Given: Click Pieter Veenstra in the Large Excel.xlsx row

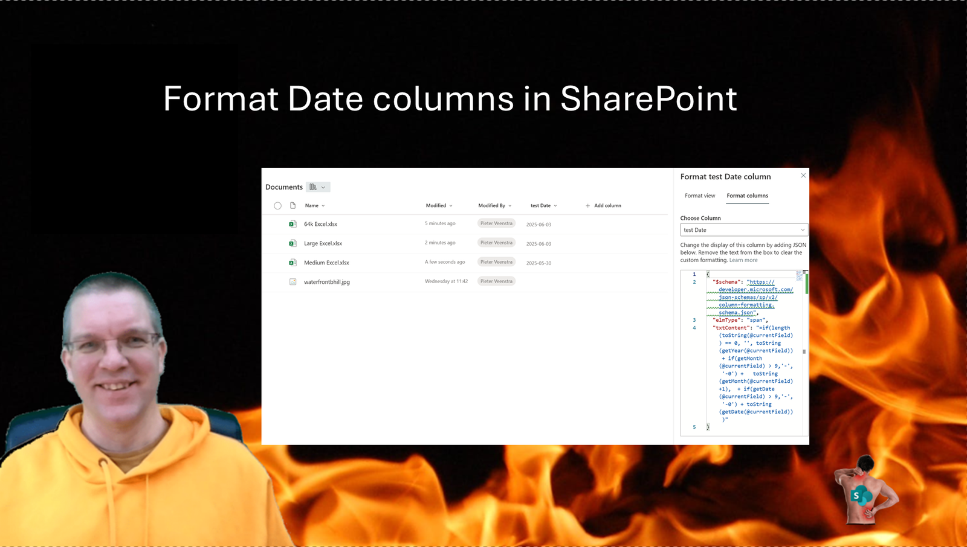Looking at the screenshot, I should coord(496,243).
